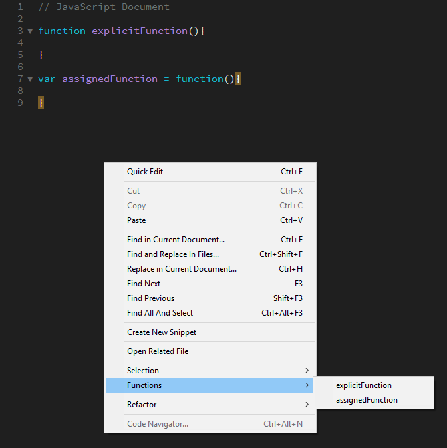Expand the Selection submenu arrow
This screenshot has width=447, height=448.
(307, 371)
